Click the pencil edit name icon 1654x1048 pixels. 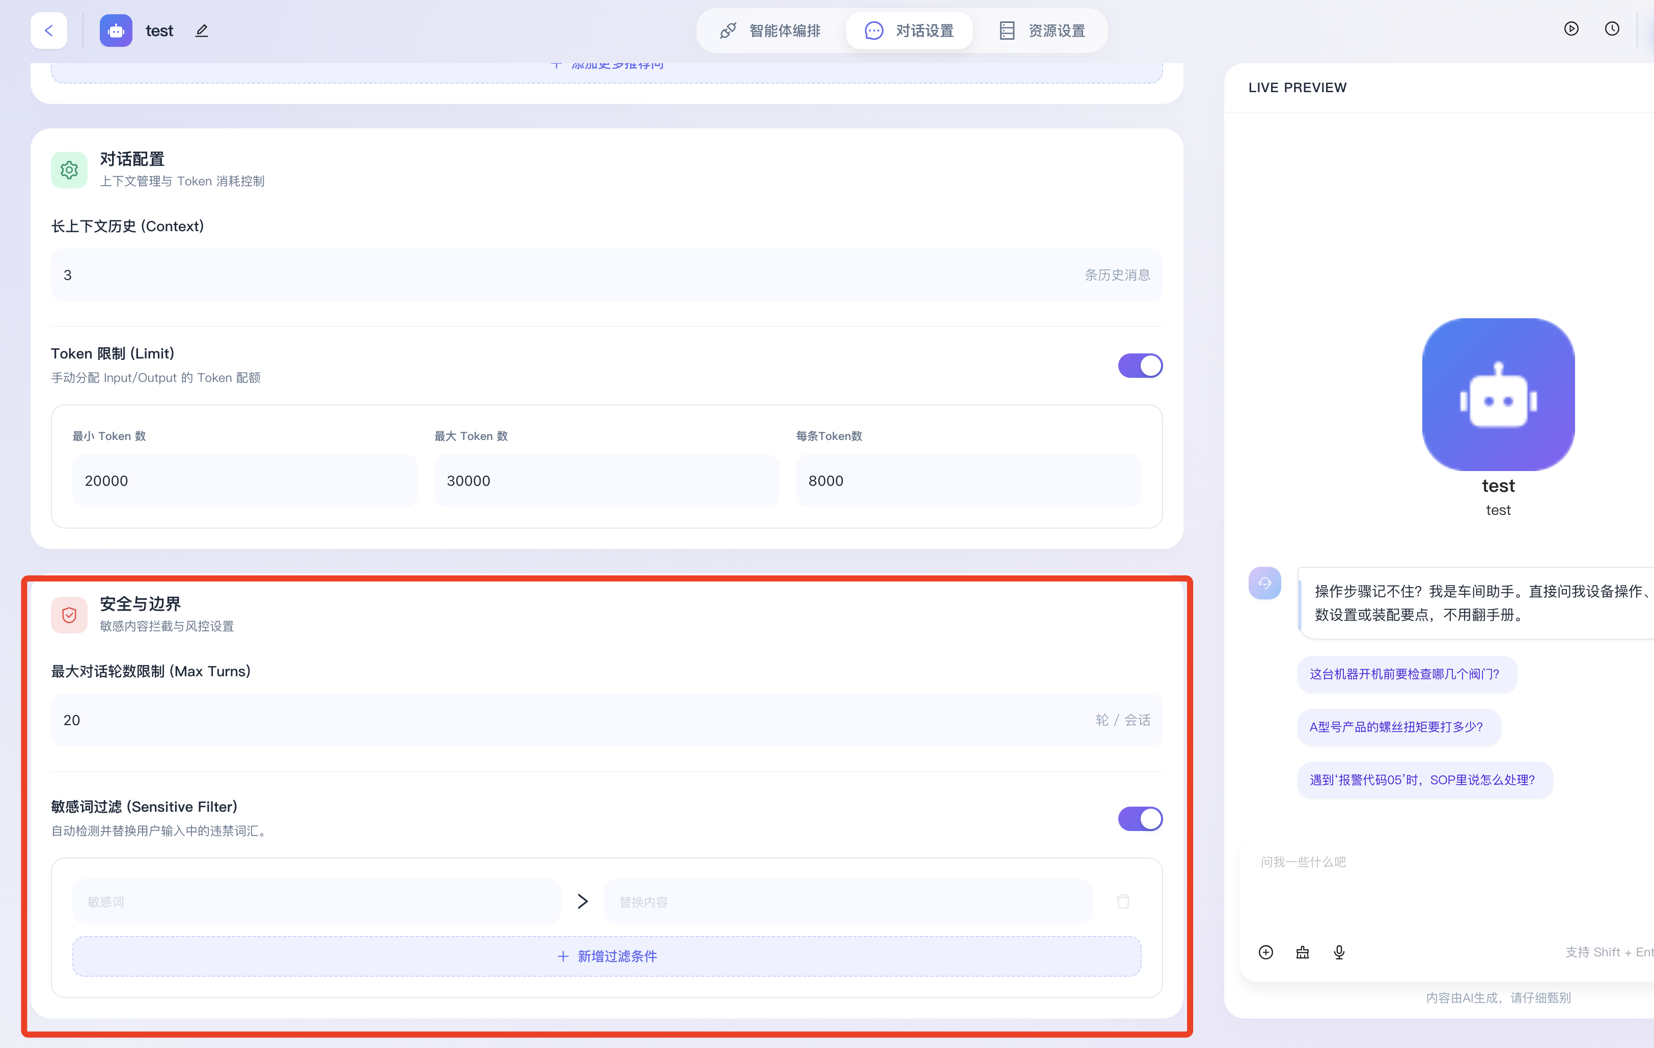[201, 30]
